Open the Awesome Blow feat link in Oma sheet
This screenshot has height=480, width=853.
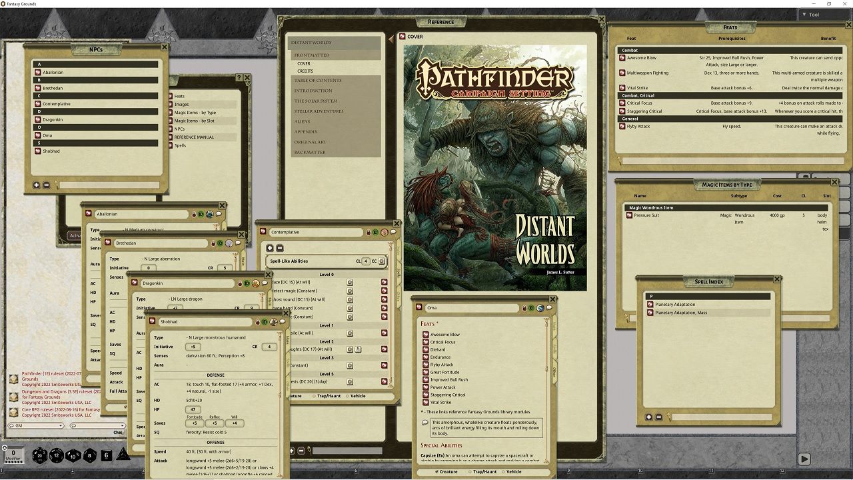[x=426, y=335]
